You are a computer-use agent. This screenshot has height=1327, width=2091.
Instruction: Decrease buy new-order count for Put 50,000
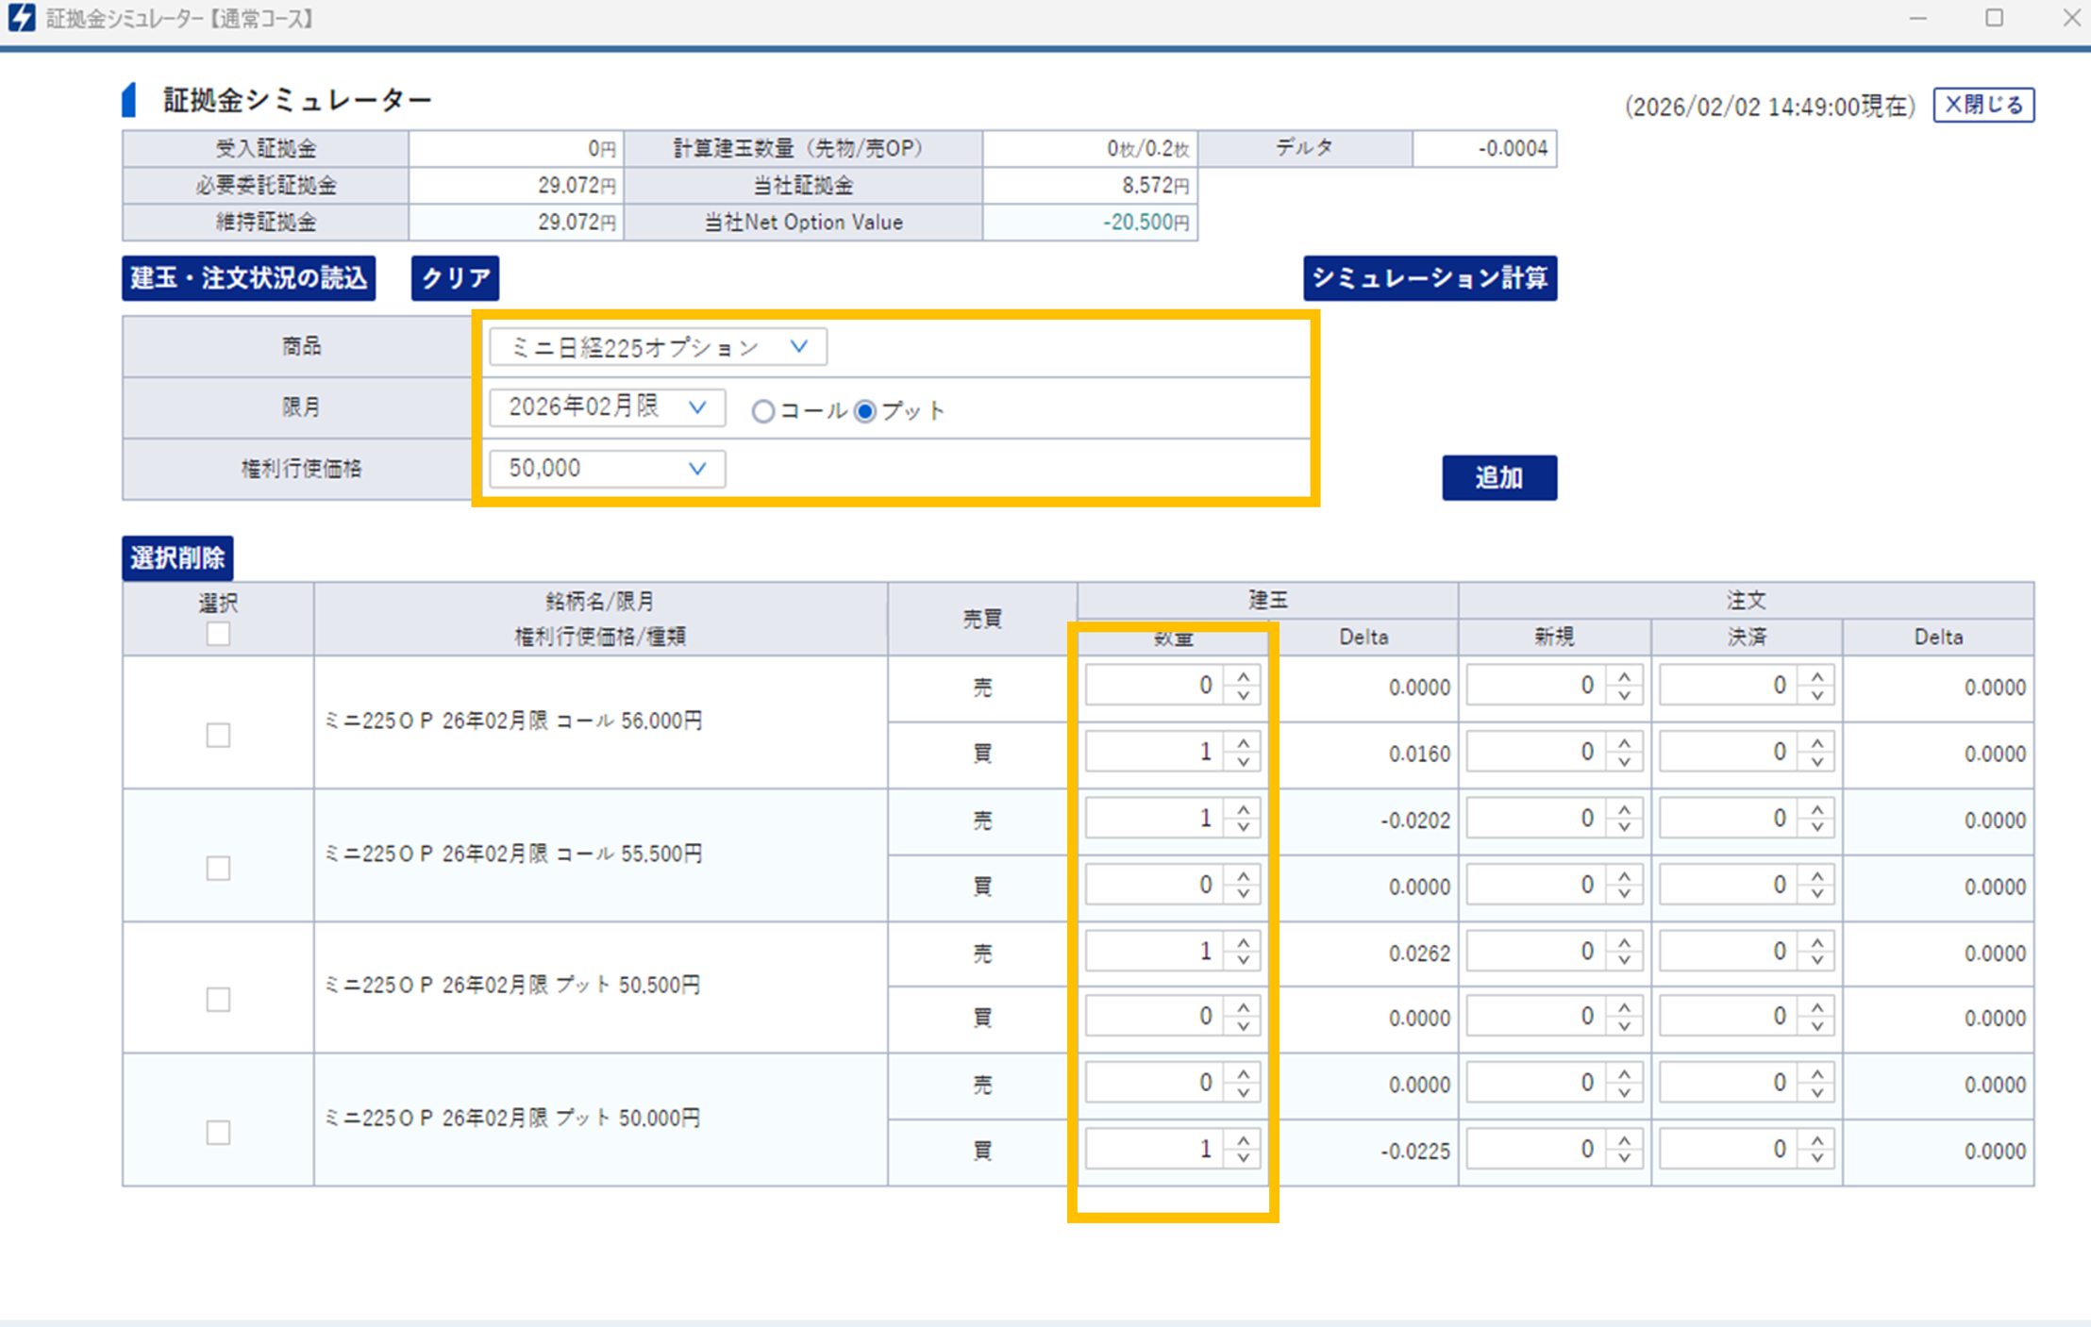click(x=1624, y=1159)
